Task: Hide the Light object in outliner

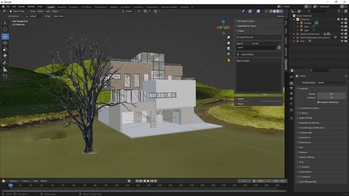Action: point(342,30)
